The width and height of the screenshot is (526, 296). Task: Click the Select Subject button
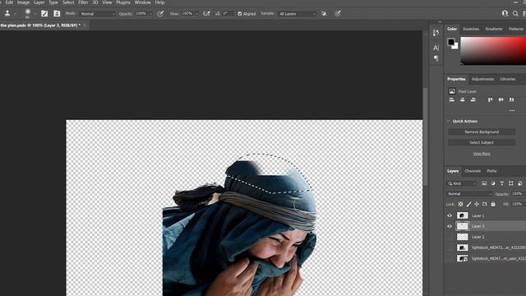[482, 142]
